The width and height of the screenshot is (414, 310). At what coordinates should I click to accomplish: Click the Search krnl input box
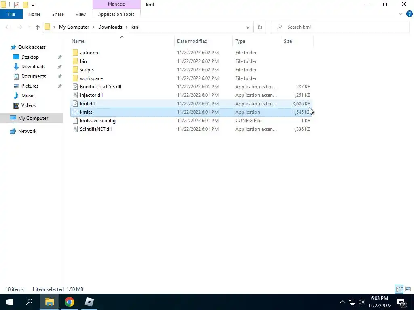tap(340, 27)
